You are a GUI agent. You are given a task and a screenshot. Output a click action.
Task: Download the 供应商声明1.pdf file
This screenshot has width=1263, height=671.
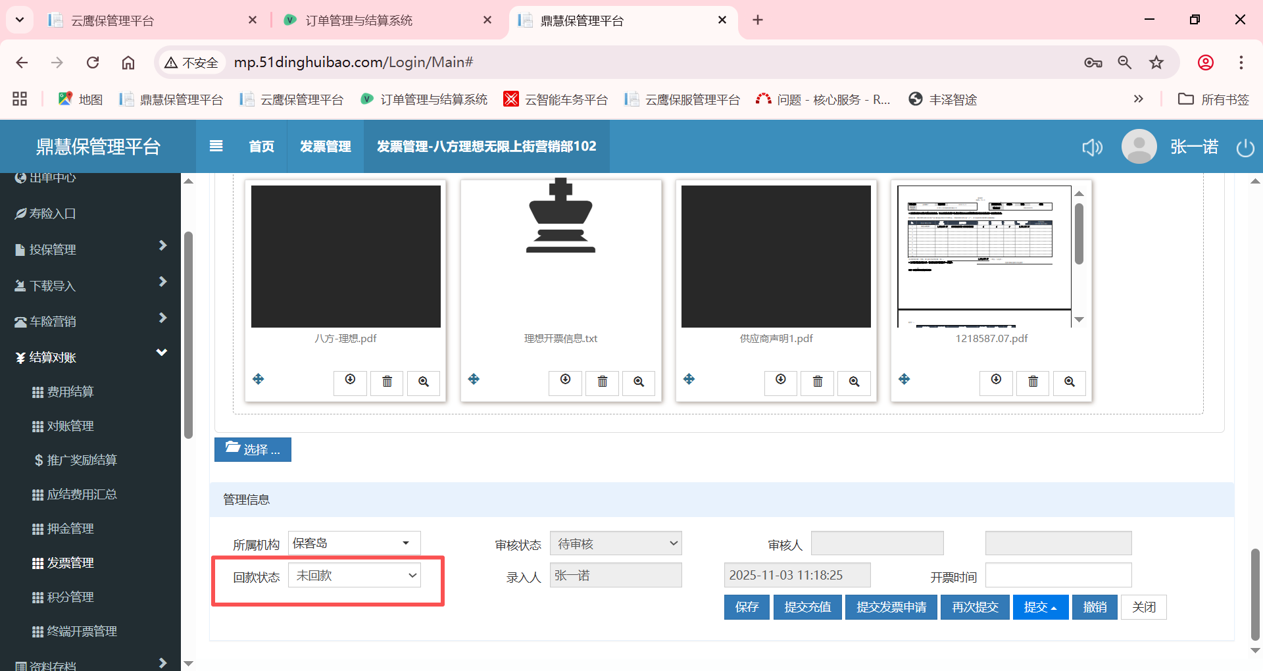click(x=781, y=382)
